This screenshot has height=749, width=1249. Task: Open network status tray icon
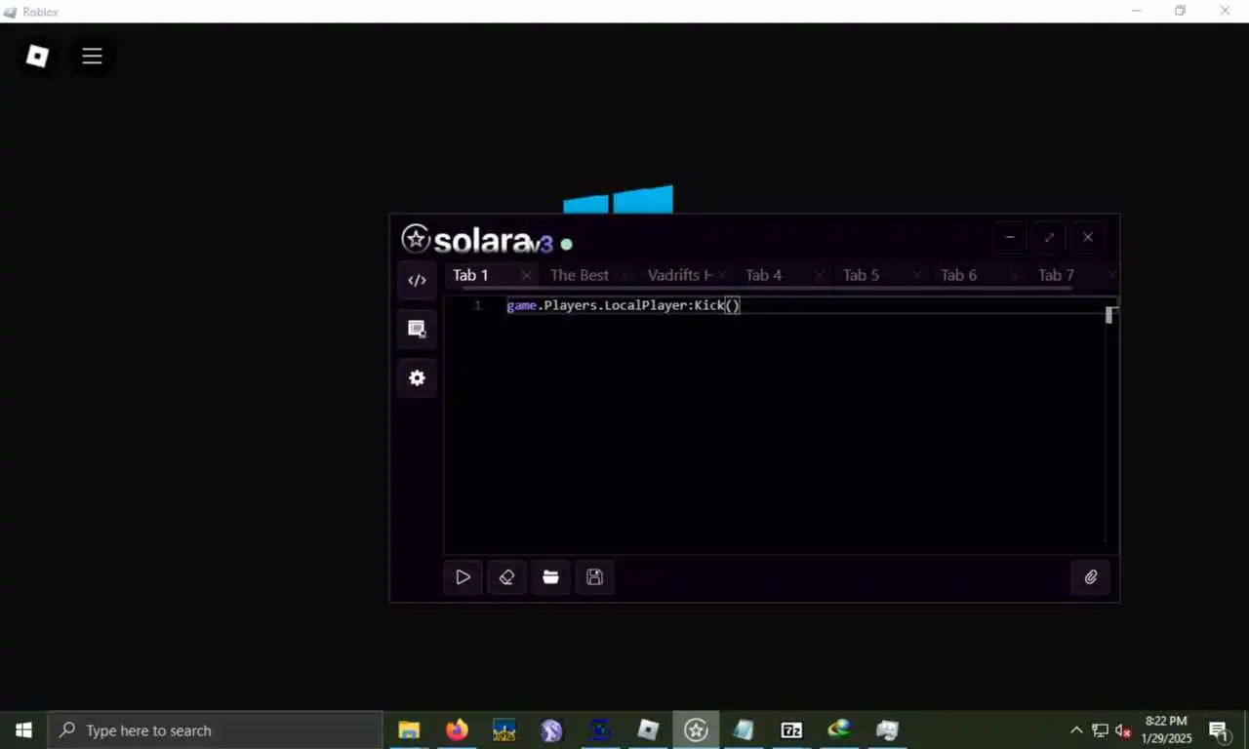(x=1100, y=729)
